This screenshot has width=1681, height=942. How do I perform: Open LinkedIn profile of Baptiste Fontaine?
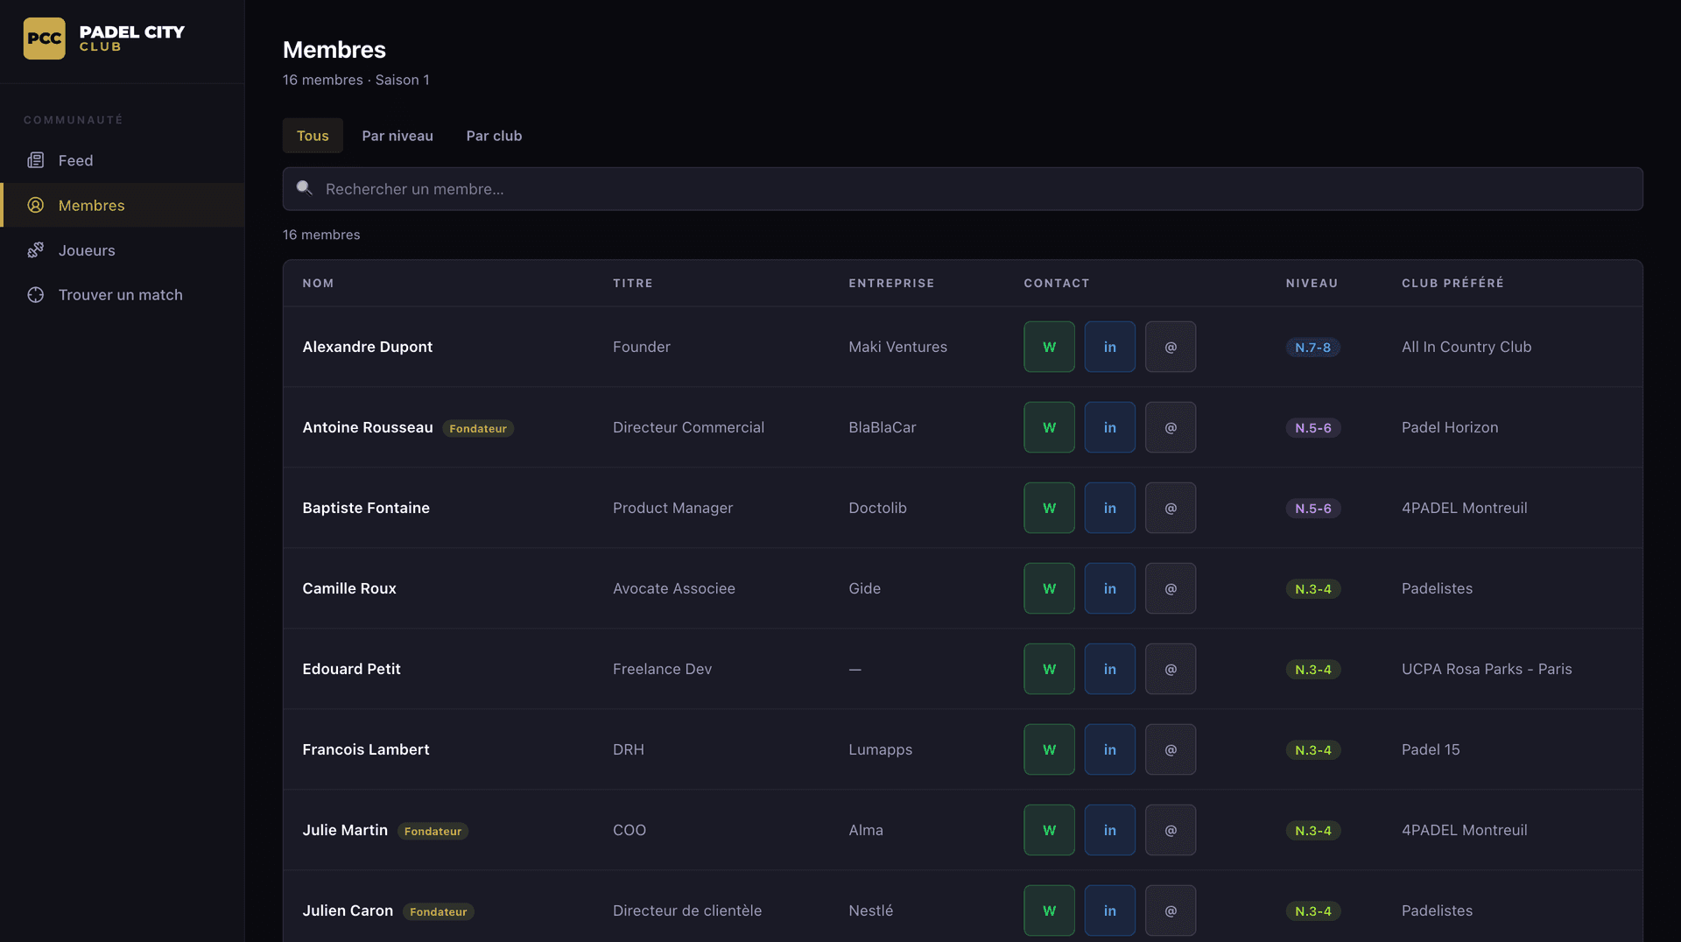pyautogui.click(x=1110, y=508)
